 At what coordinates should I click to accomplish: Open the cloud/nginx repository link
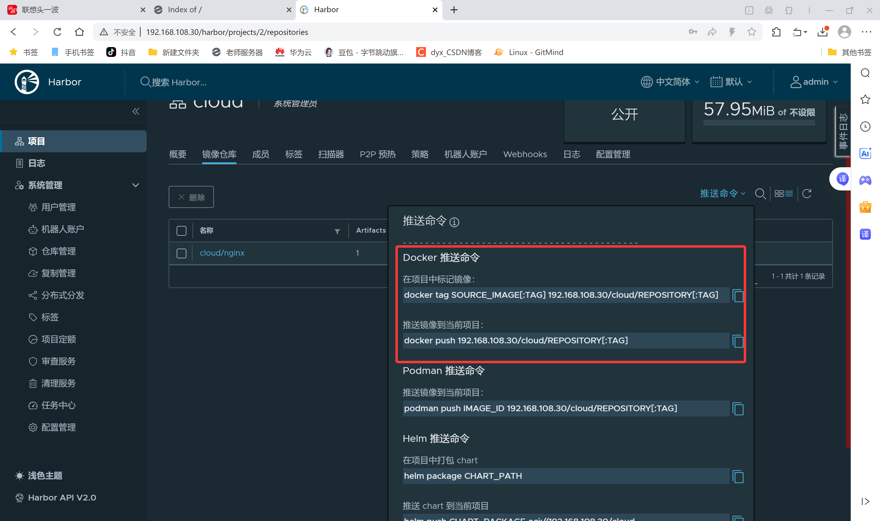222,253
